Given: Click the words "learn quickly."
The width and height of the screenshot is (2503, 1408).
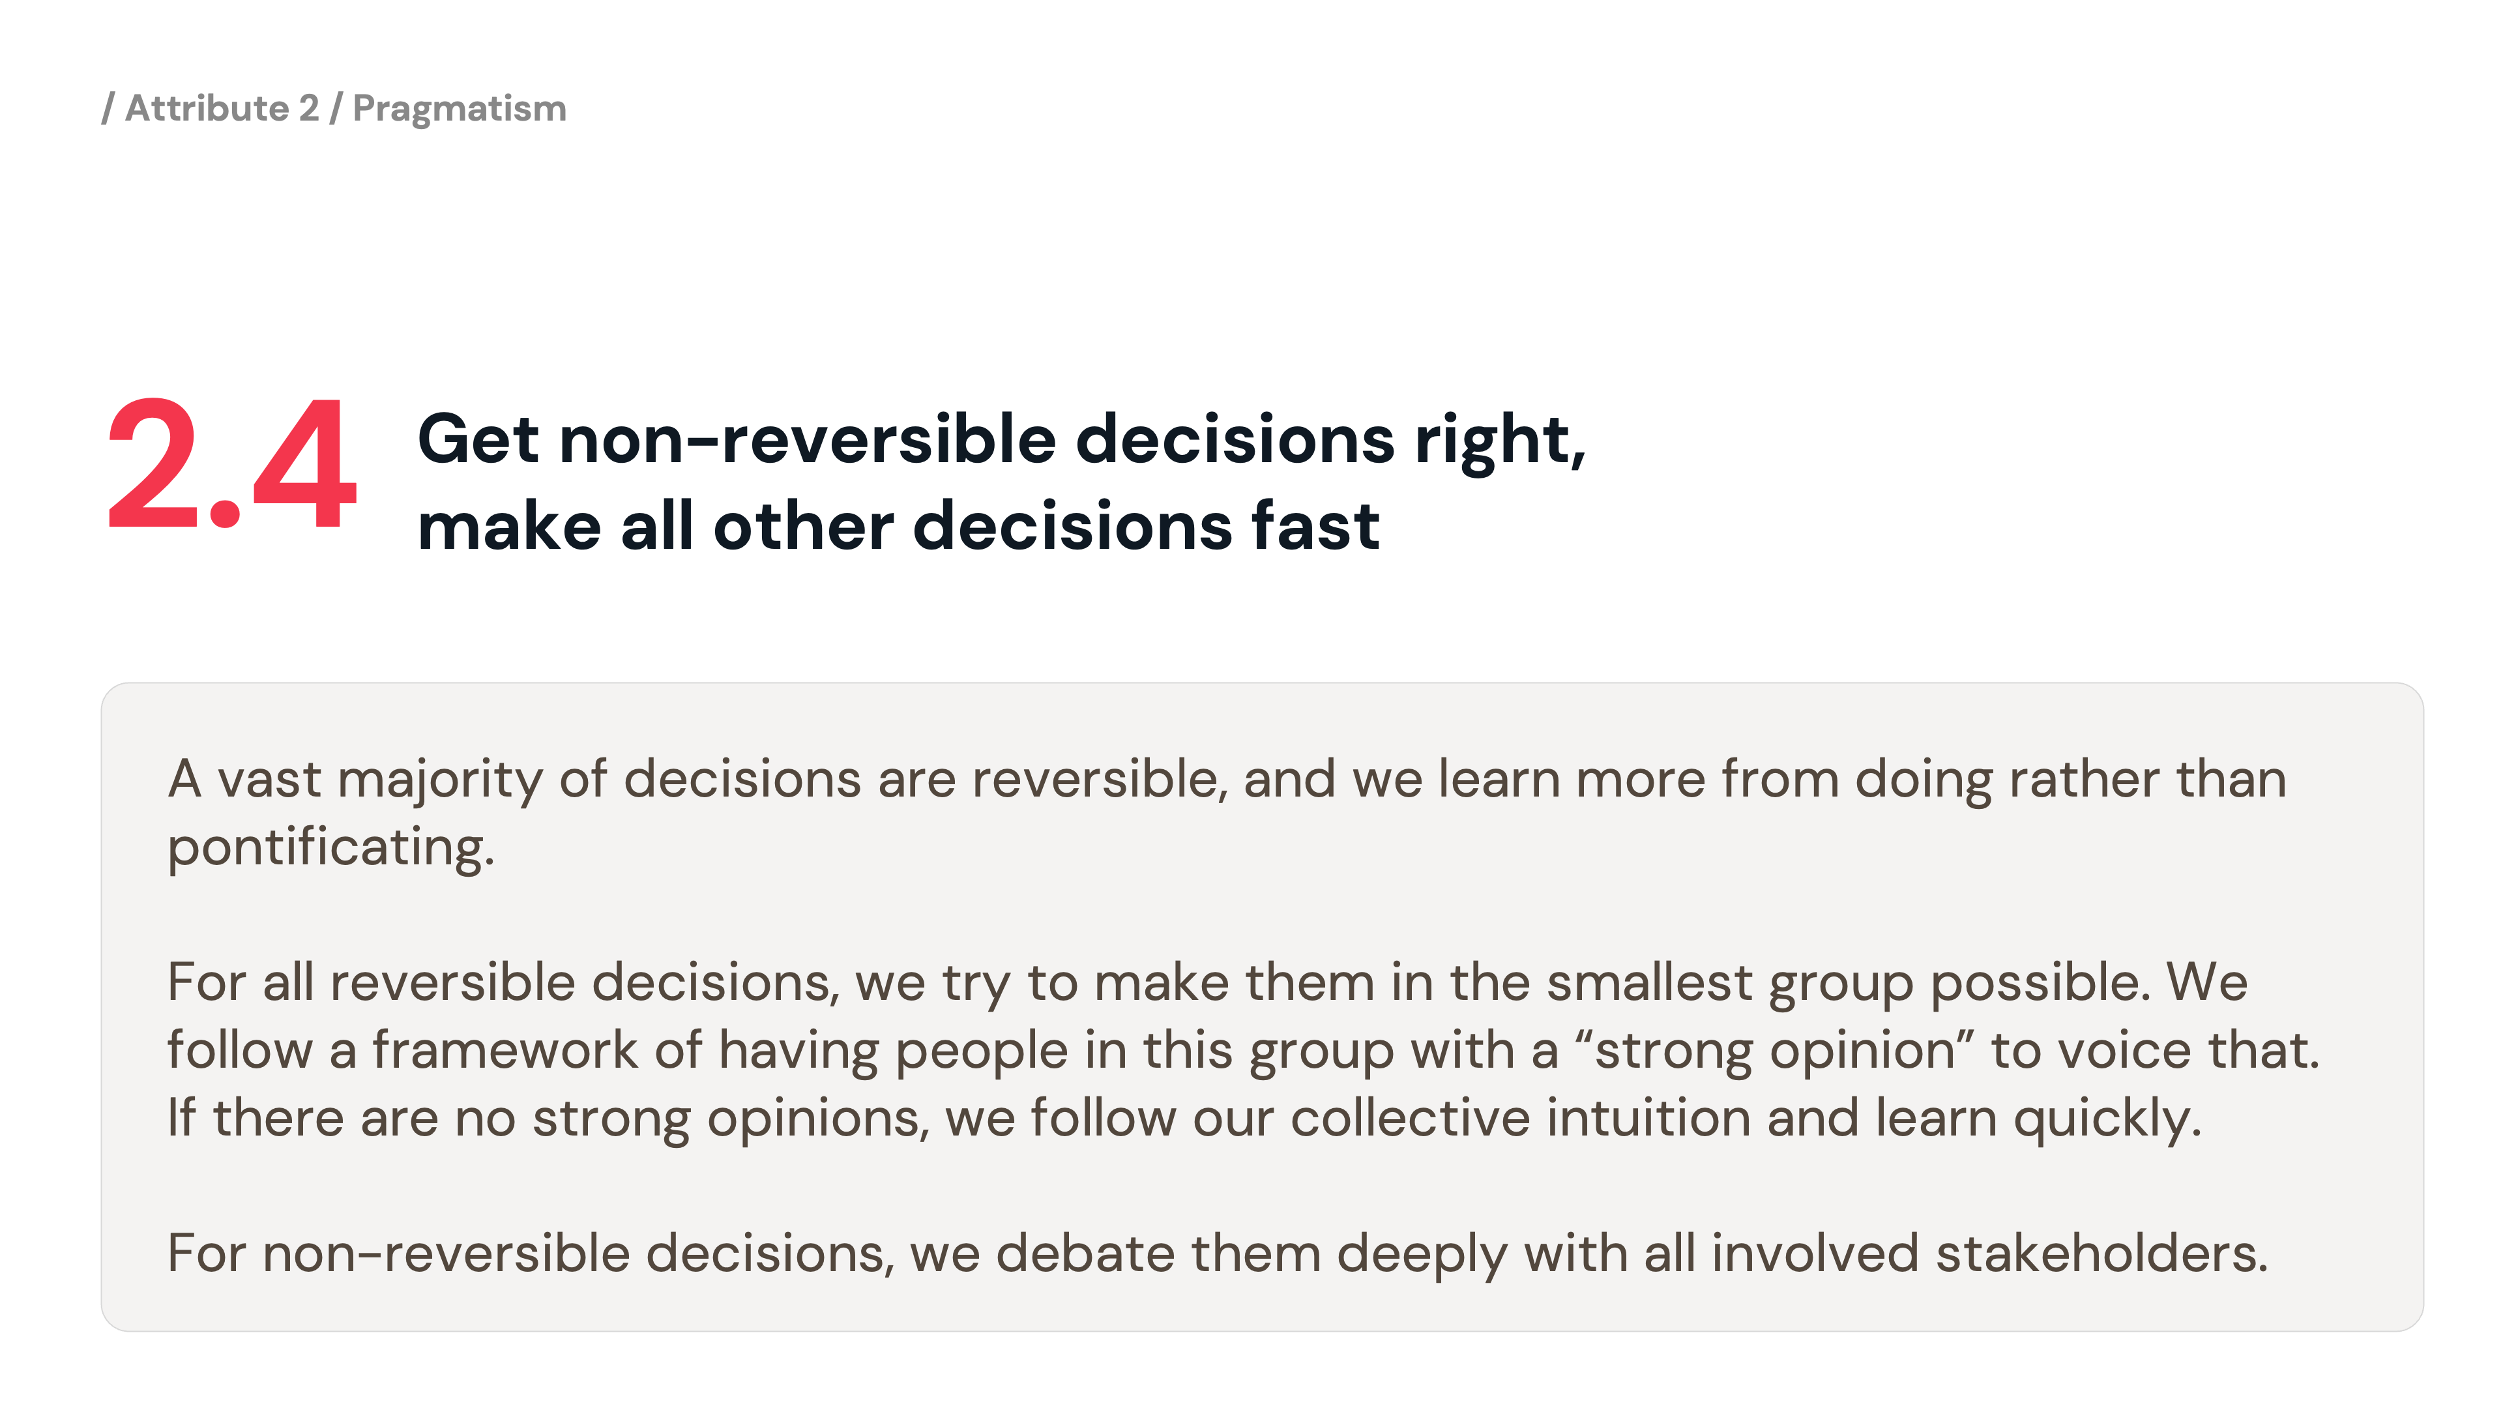Looking at the screenshot, I should 2038,1119.
